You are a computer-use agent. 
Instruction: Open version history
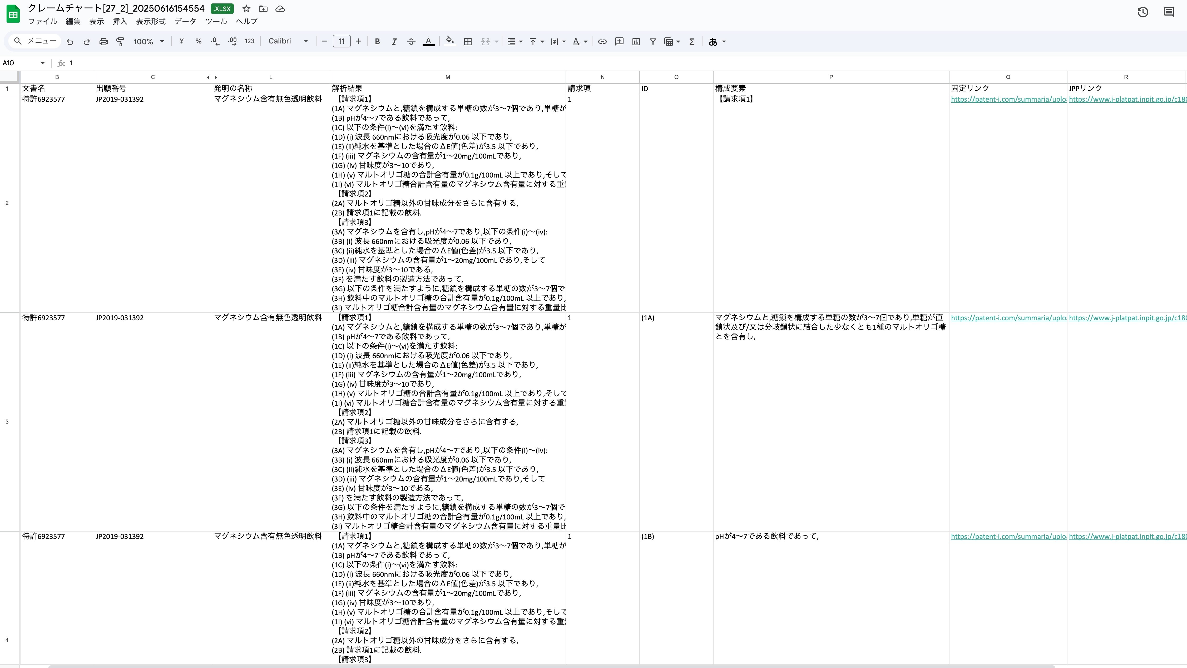[1143, 12]
